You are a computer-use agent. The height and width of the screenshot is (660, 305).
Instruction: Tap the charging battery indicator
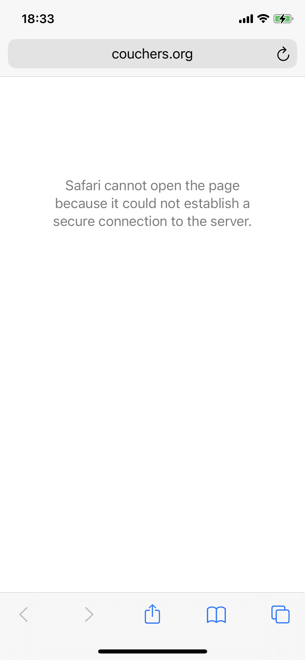pos(283,19)
